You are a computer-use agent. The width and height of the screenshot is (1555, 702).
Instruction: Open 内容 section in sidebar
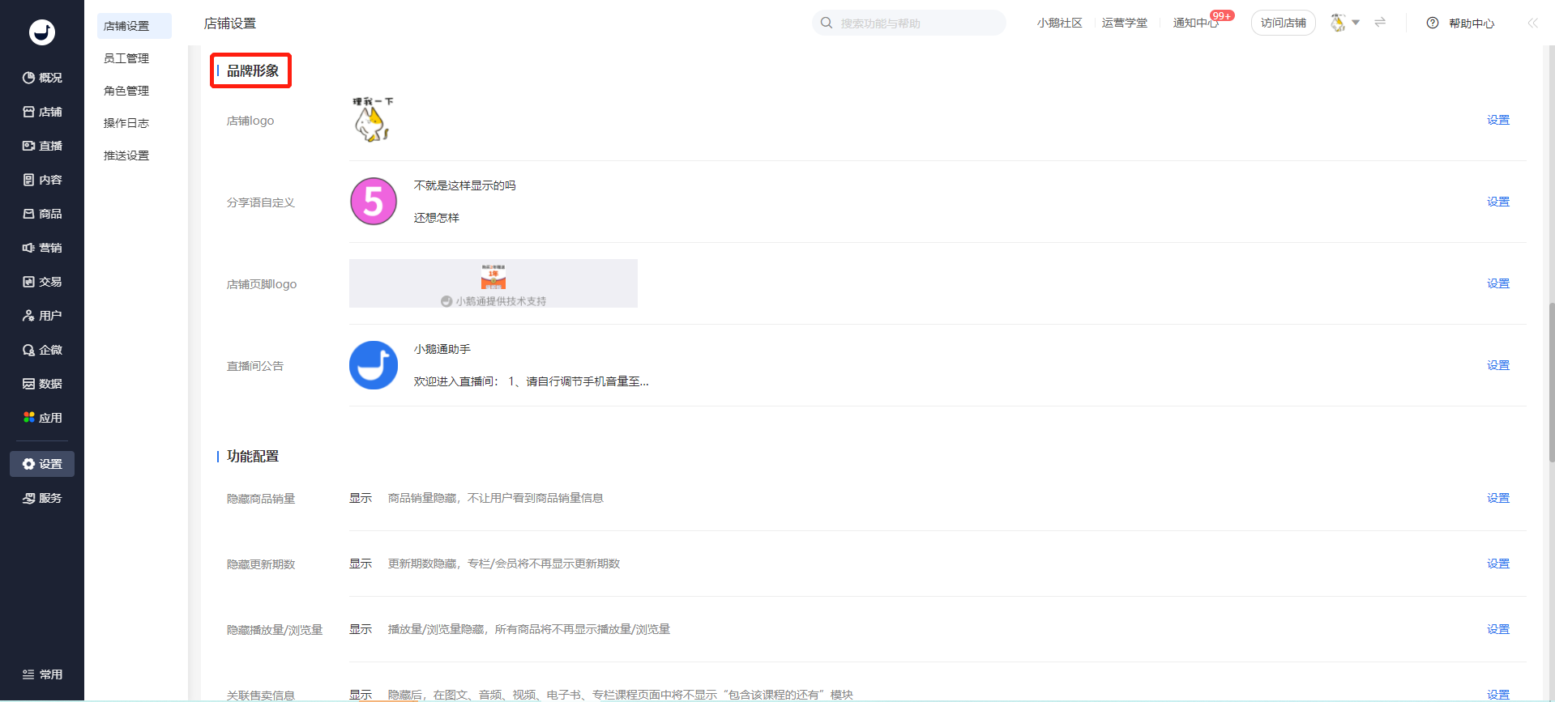point(42,180)
